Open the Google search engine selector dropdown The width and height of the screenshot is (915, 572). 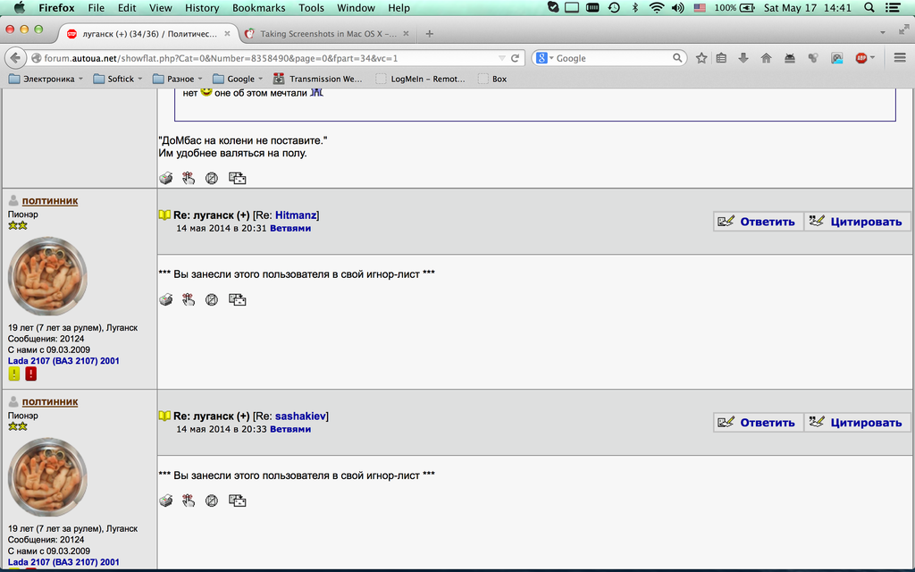click(x=544, y=58)
